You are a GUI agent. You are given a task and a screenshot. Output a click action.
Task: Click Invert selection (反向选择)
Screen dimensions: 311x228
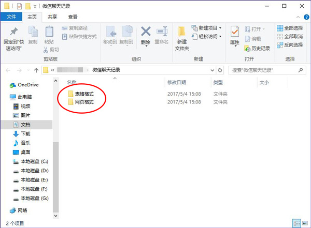tap(290, 45)
